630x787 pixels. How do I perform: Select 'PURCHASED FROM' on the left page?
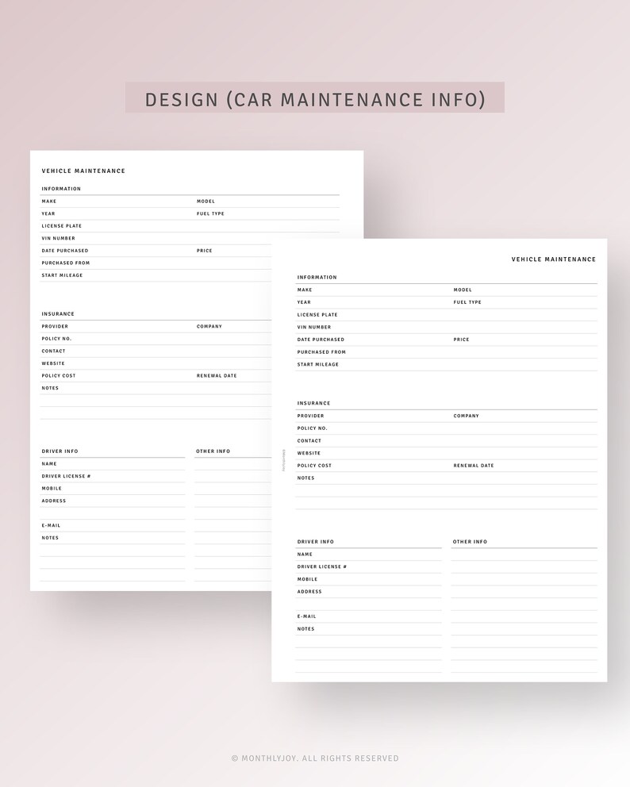[66, 263]
